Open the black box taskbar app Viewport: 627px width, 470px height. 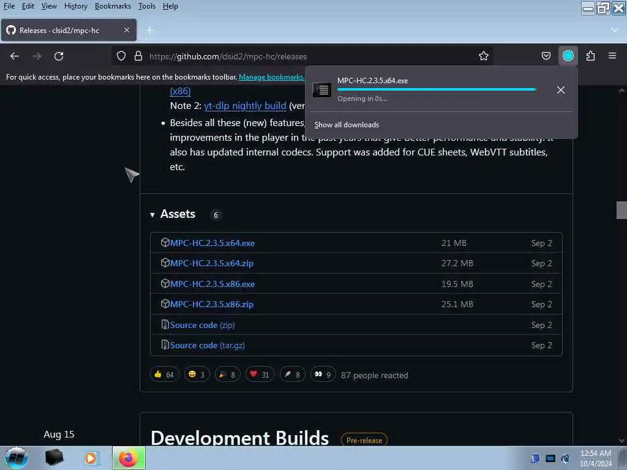54,458
